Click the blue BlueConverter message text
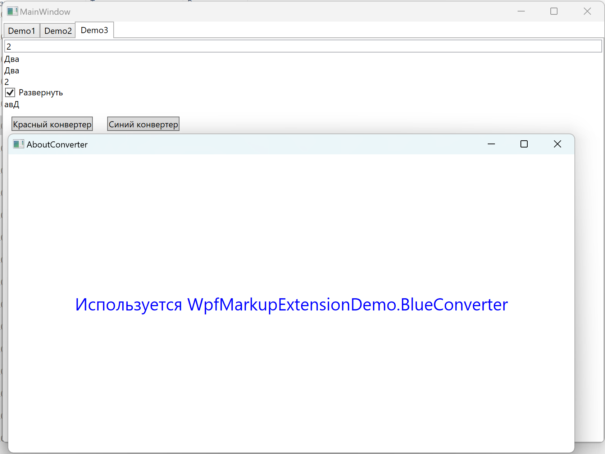Viewport: 605px width, 454px height. 291,305
